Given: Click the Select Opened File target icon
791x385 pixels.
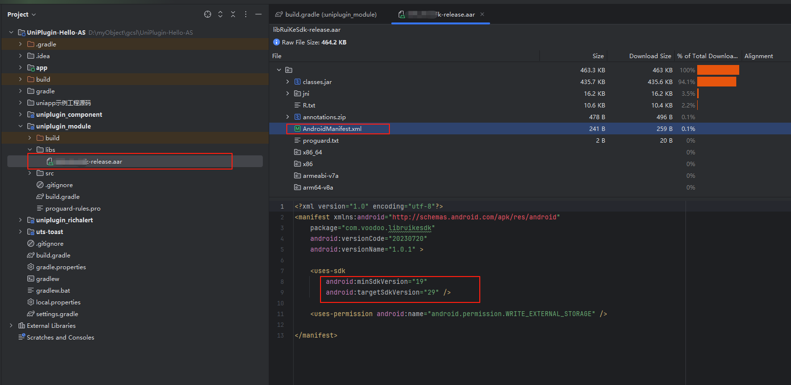Looking at the screenshot, I should [208, 14].
